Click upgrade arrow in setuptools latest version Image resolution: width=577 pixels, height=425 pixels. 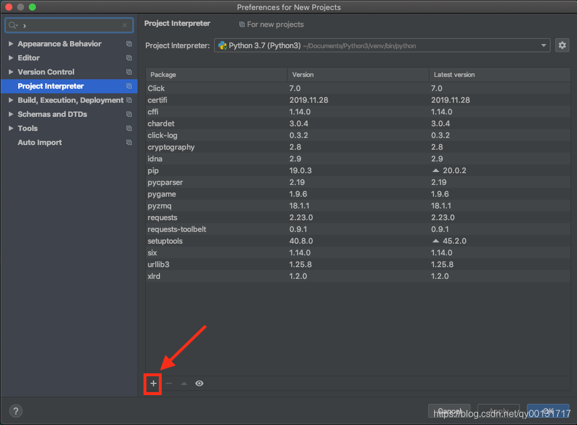point(436,241)
